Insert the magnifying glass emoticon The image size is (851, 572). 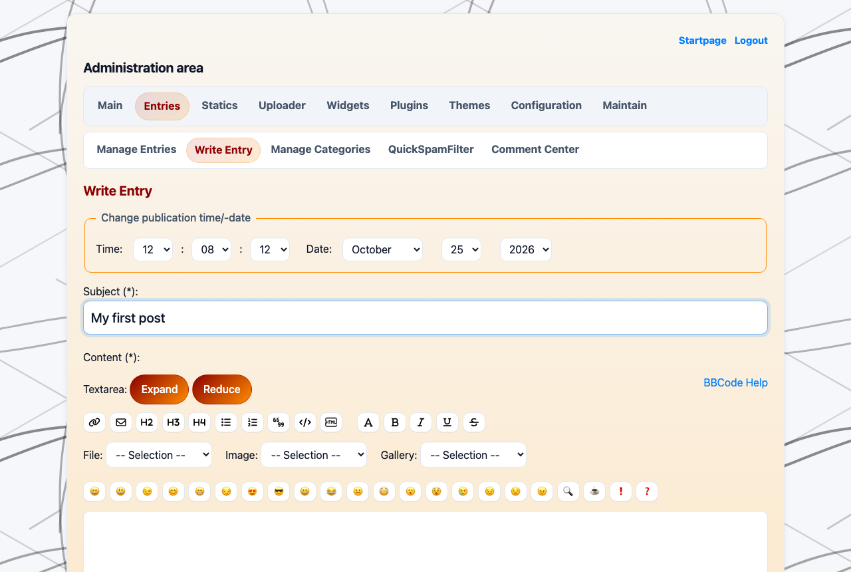coord(568,492)
